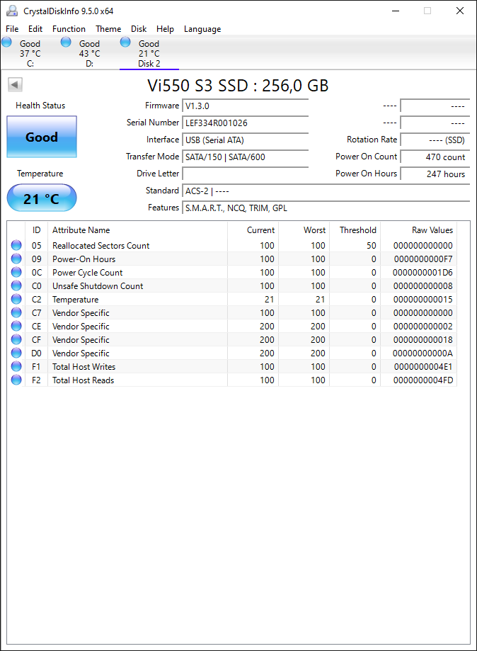Click the Raw Values column header
This screenshot has width=477, height=651.
[432, 230]
